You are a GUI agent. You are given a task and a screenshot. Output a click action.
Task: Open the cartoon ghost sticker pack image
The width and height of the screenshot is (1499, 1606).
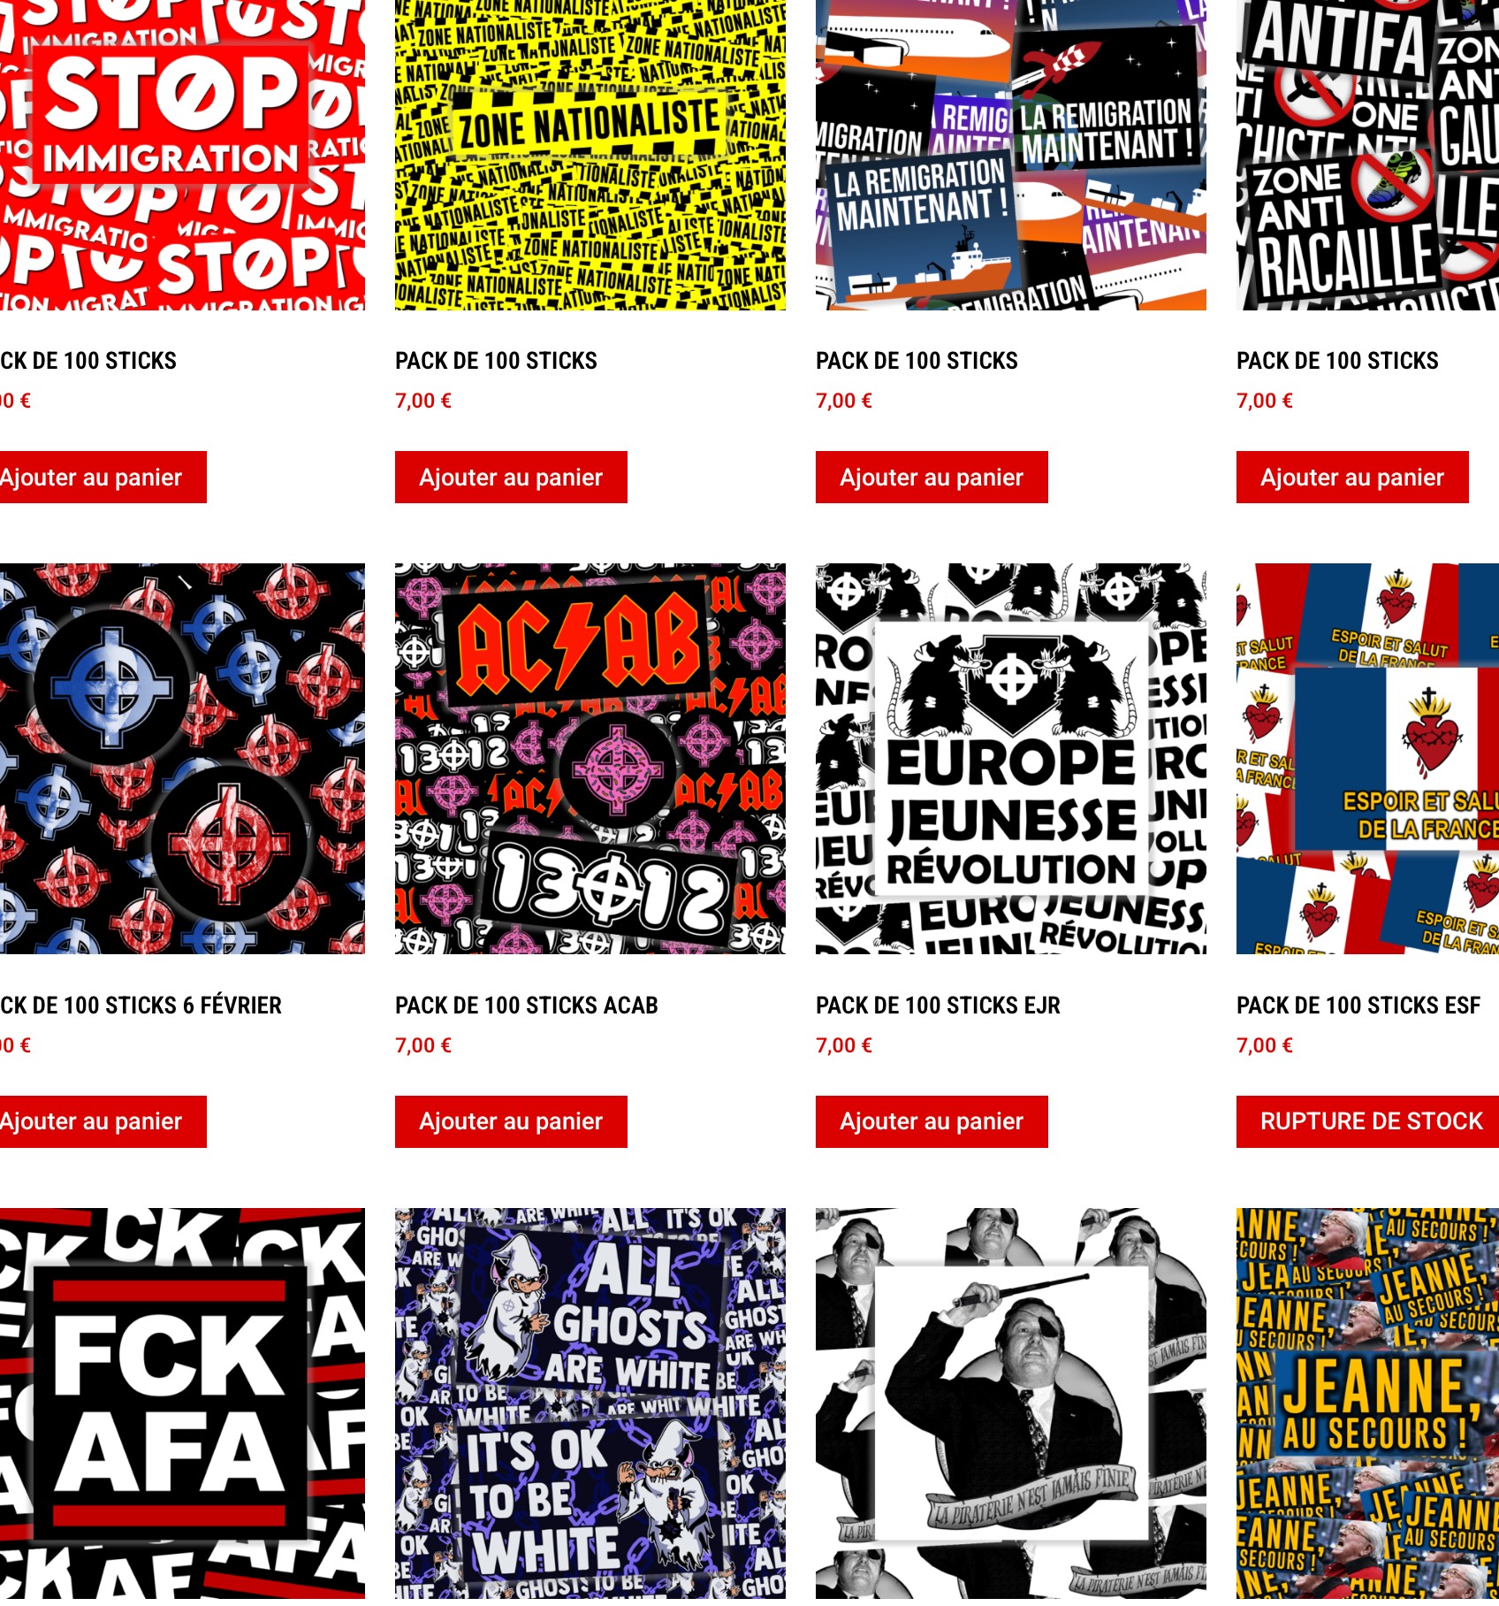tap(590, 1406)
